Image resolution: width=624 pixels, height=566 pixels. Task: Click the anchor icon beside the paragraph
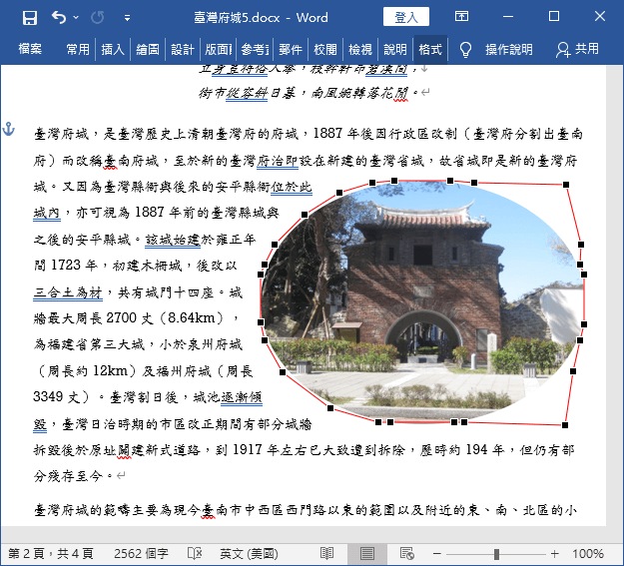pyautogui.click(x=8, y=129)
